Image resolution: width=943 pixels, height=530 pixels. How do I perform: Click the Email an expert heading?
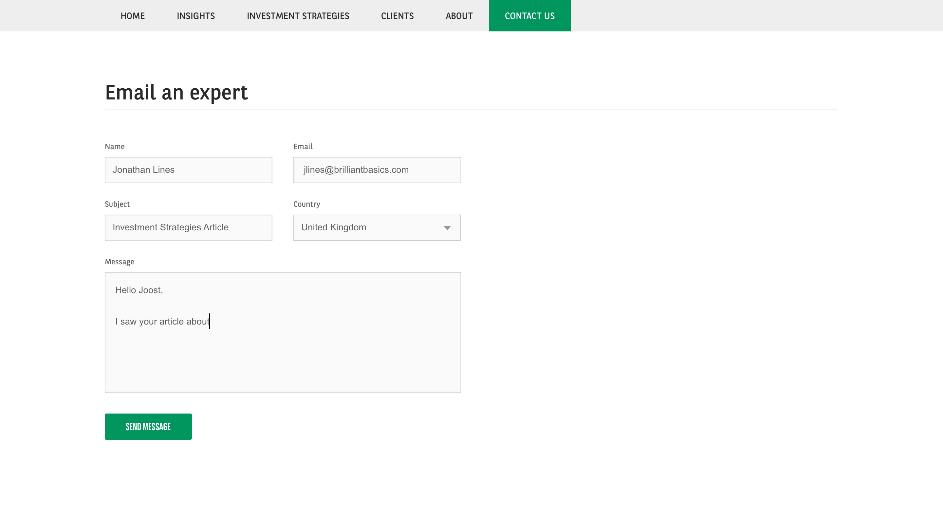point(176,93)
